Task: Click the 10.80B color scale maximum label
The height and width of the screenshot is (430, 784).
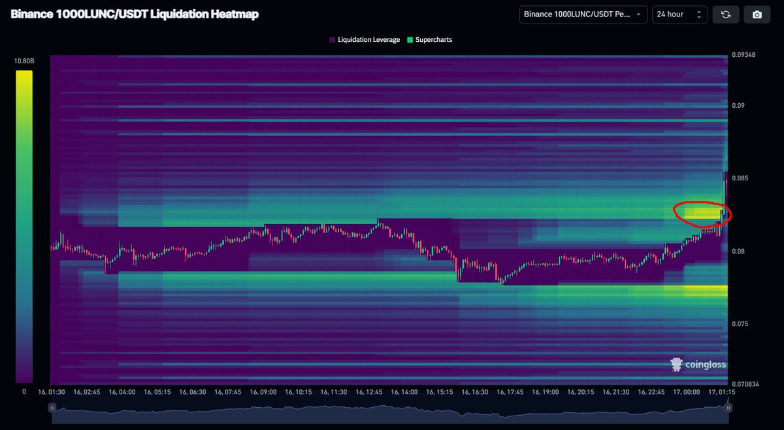Action: [24, 61]
